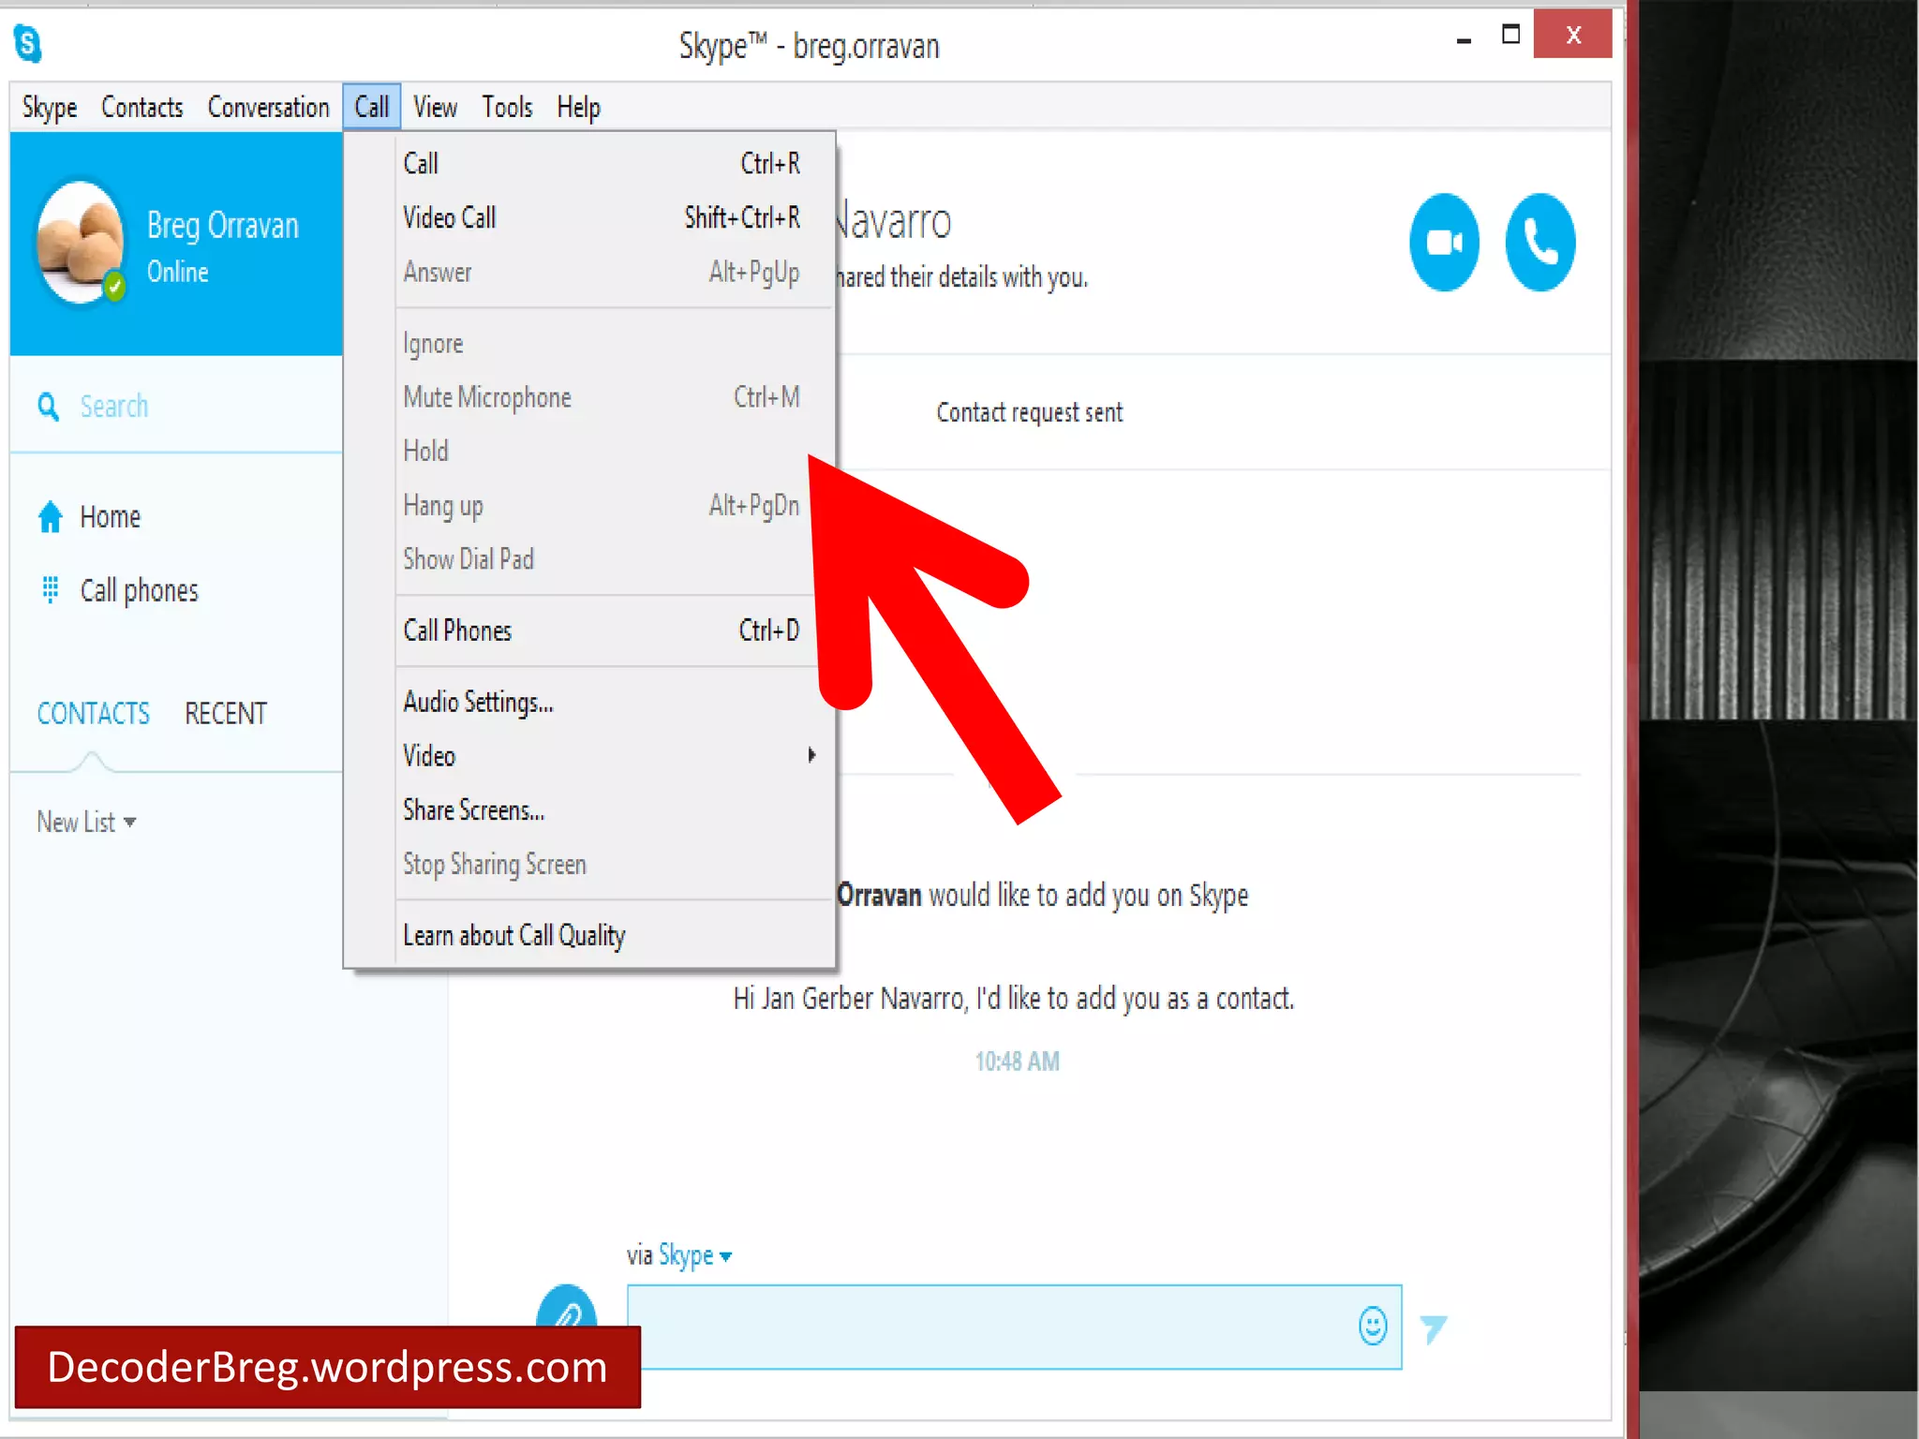
Task: Choose Share Screens from the menu
Action: point(602,809)
